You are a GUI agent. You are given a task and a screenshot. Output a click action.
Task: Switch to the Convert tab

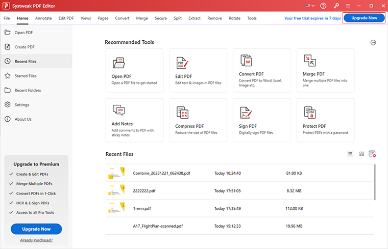click(122, 18)
